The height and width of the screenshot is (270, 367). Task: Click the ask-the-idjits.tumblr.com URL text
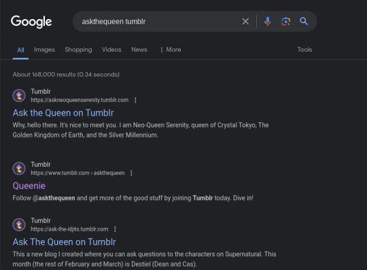tap(69, 229)
